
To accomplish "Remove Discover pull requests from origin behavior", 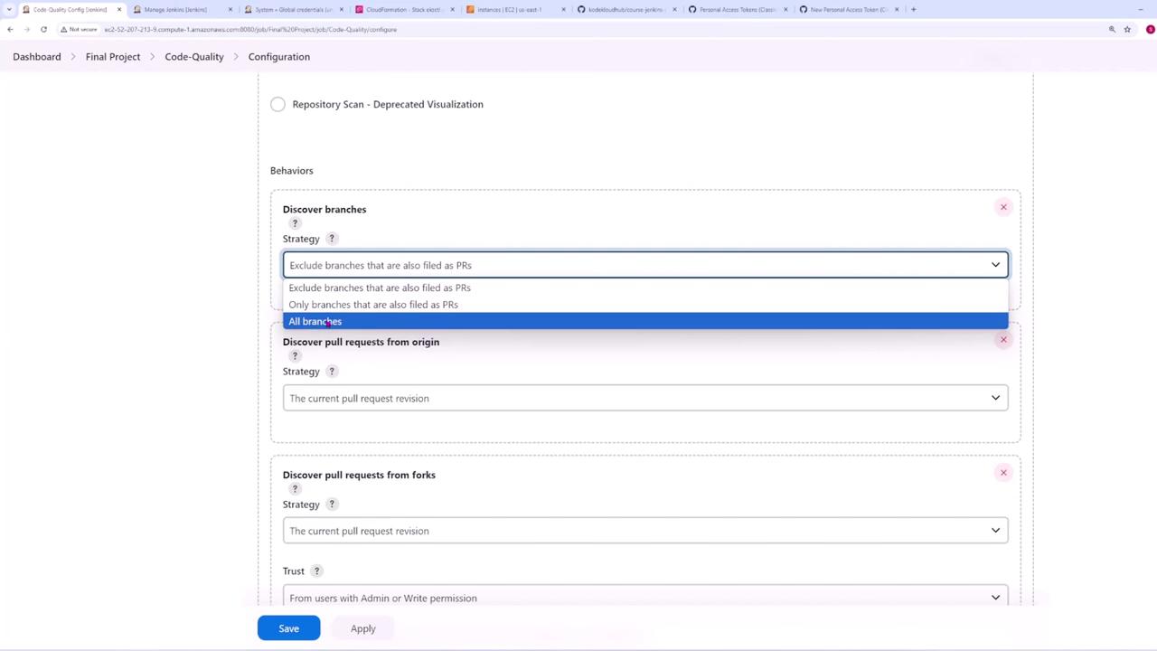I will (x=1003, y=340).
